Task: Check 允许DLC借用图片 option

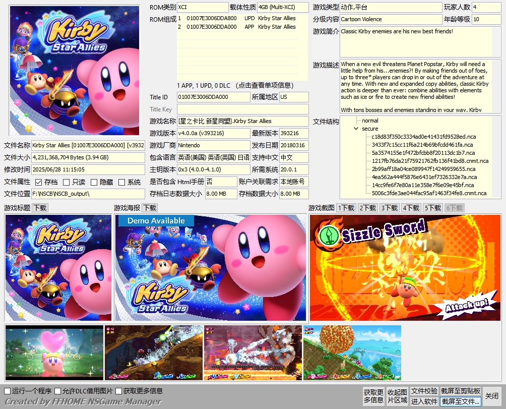Action: point(58,391)
